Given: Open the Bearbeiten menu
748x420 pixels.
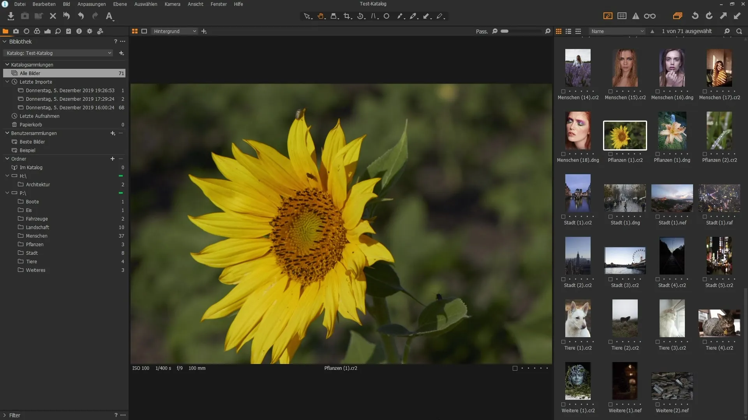Looking at the screenshot, I should click(x=44, y=4).
